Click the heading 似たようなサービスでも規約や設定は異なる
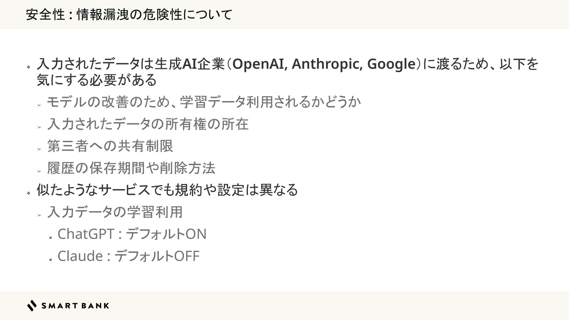 click(167, 190)
